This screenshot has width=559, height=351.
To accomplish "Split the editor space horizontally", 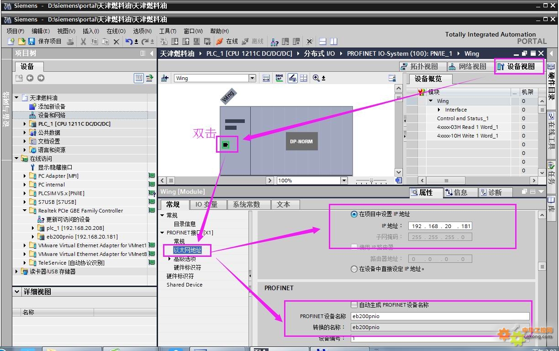I will (323, 42).
